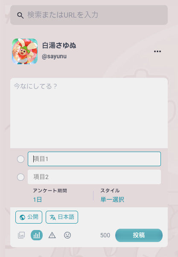Image resolution: width=178 pixels, height=257 pixels.
Task: Click the magnifier search icon
Action: coord(20,15)
